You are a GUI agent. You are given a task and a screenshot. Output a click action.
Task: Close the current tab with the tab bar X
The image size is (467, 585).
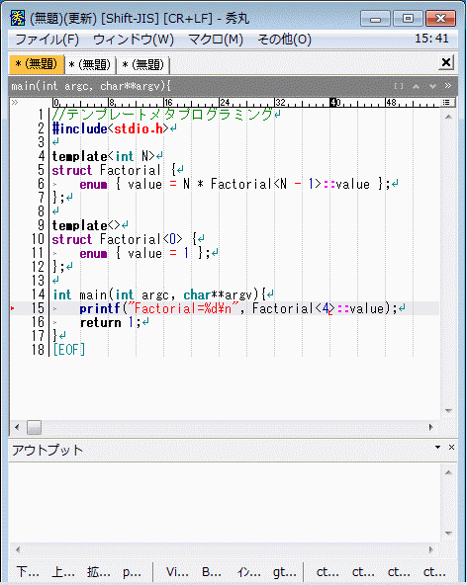tap(446, 62)
